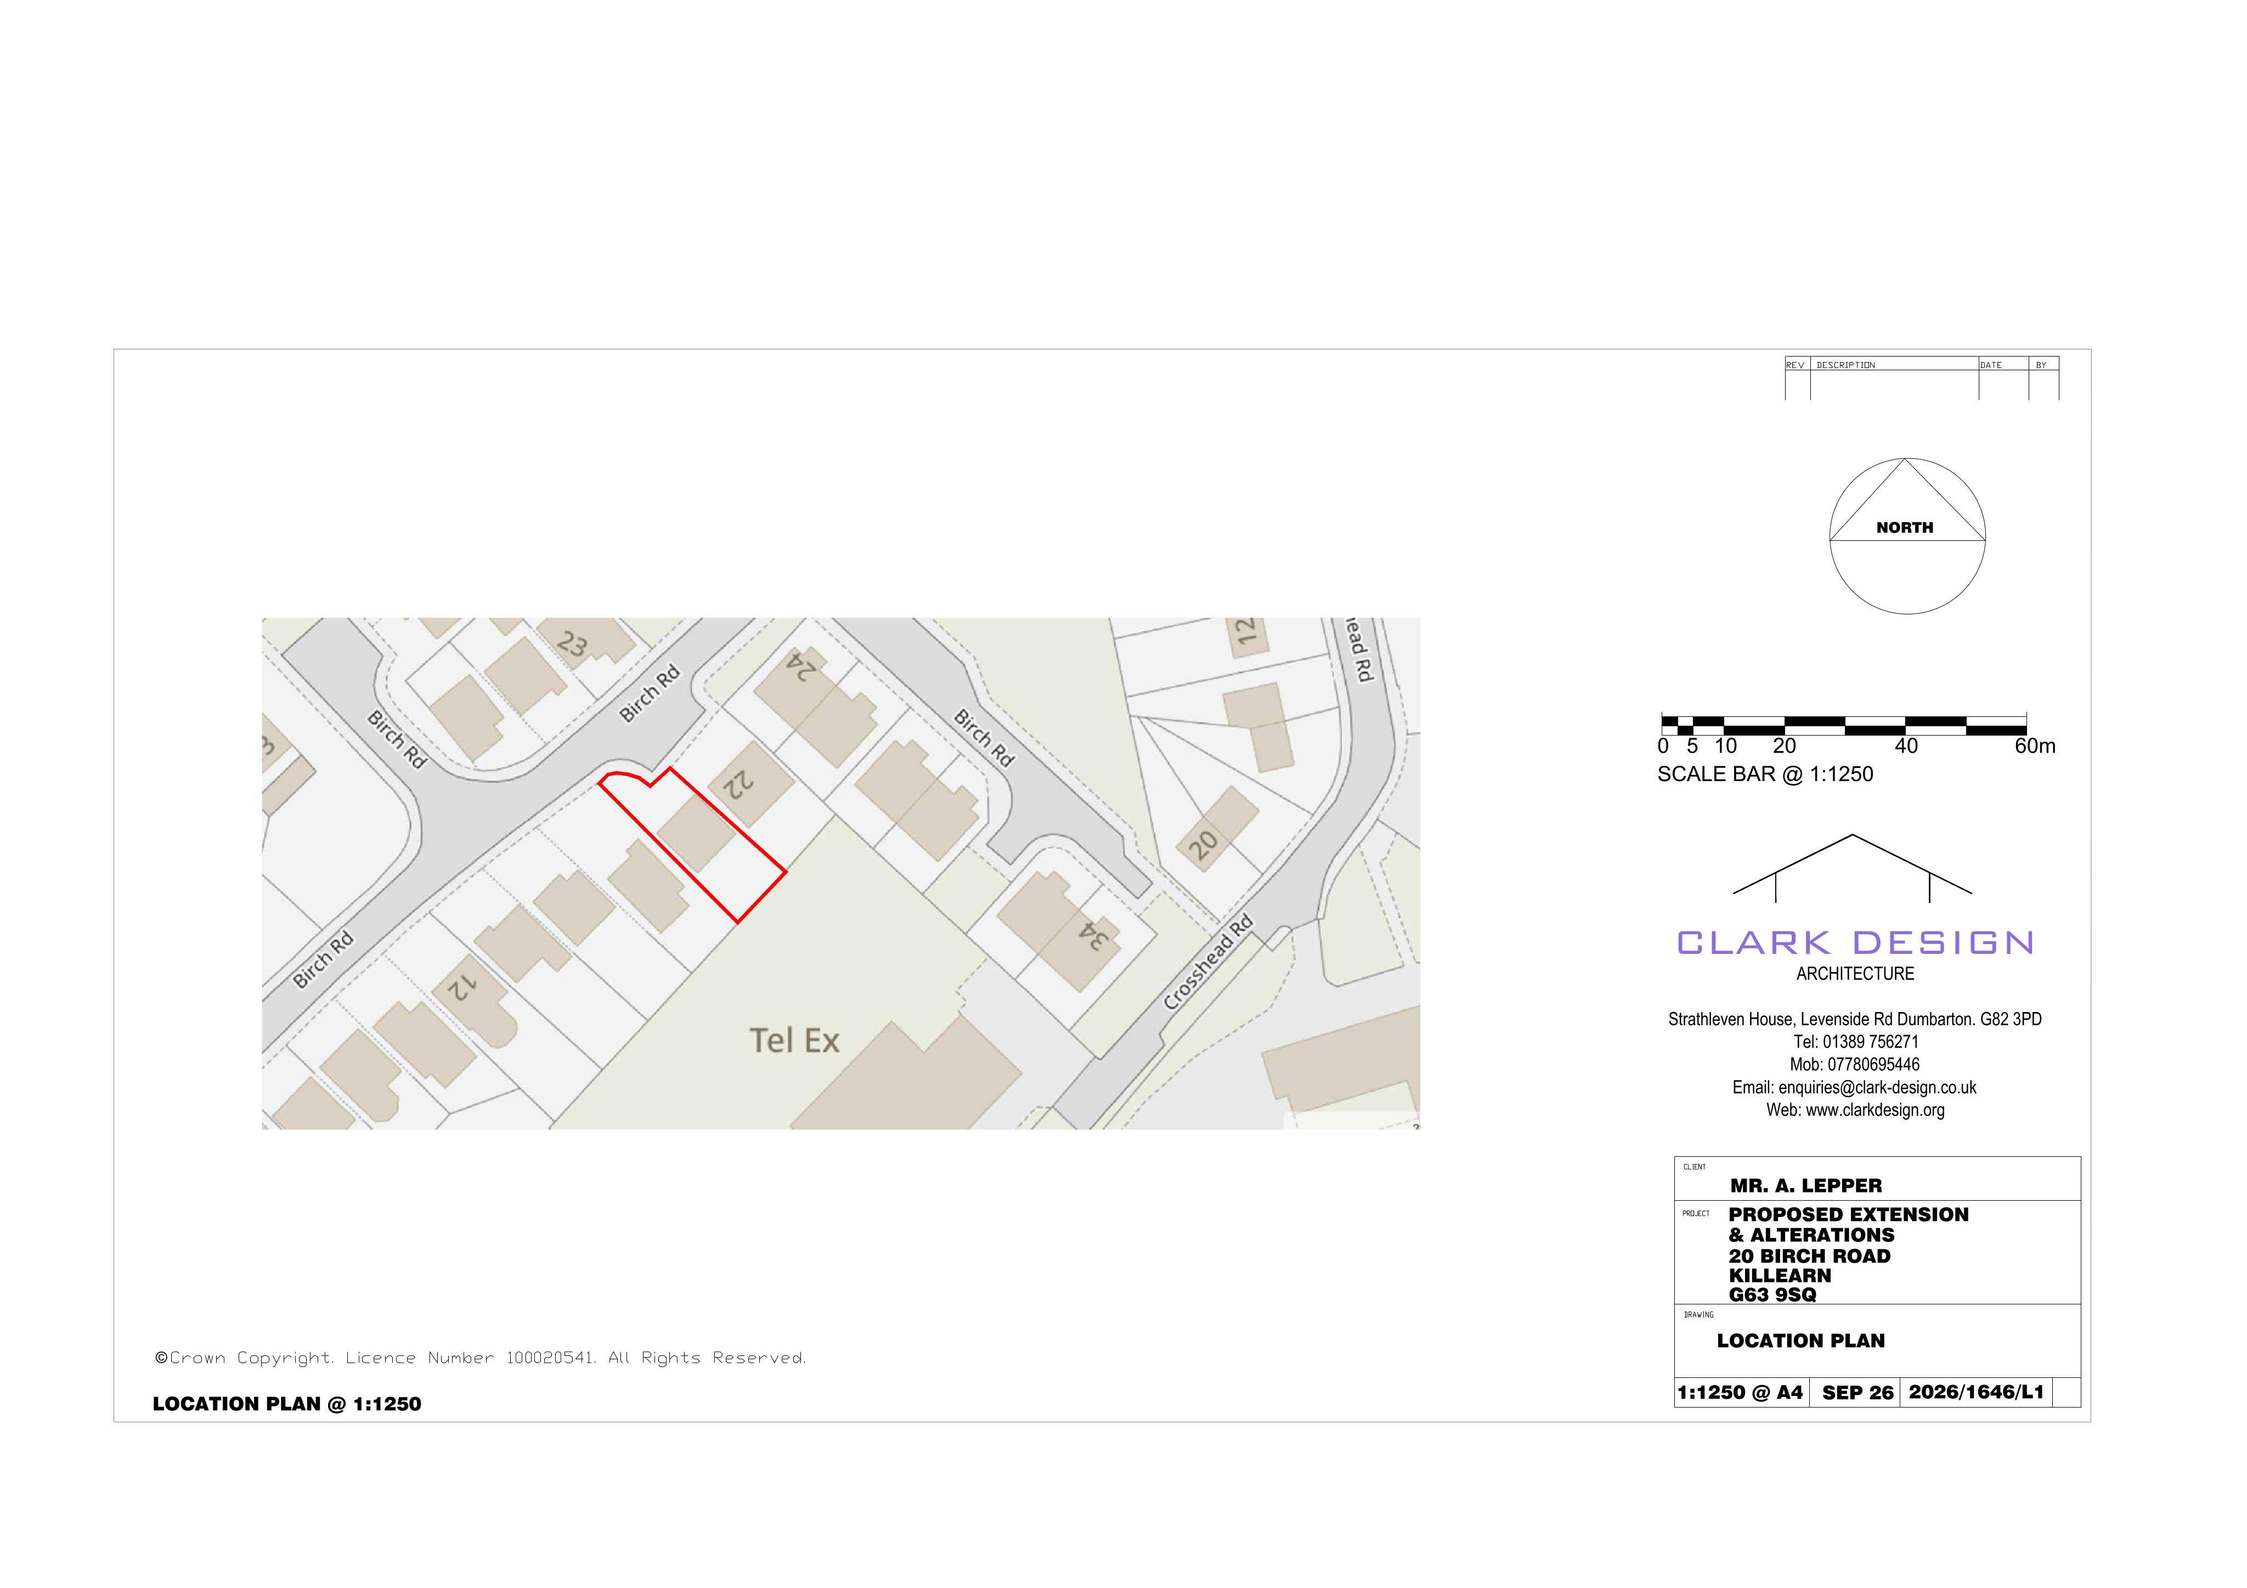Select the 'G63 9SQ' postcode
The width and height of the screenshot is (2247, 1588).
click(1772, 1296)
